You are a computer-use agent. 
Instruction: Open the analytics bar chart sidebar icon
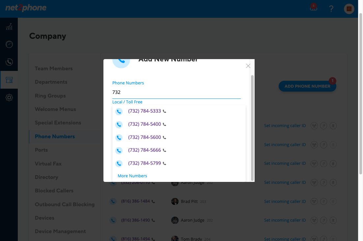[9, 27]
